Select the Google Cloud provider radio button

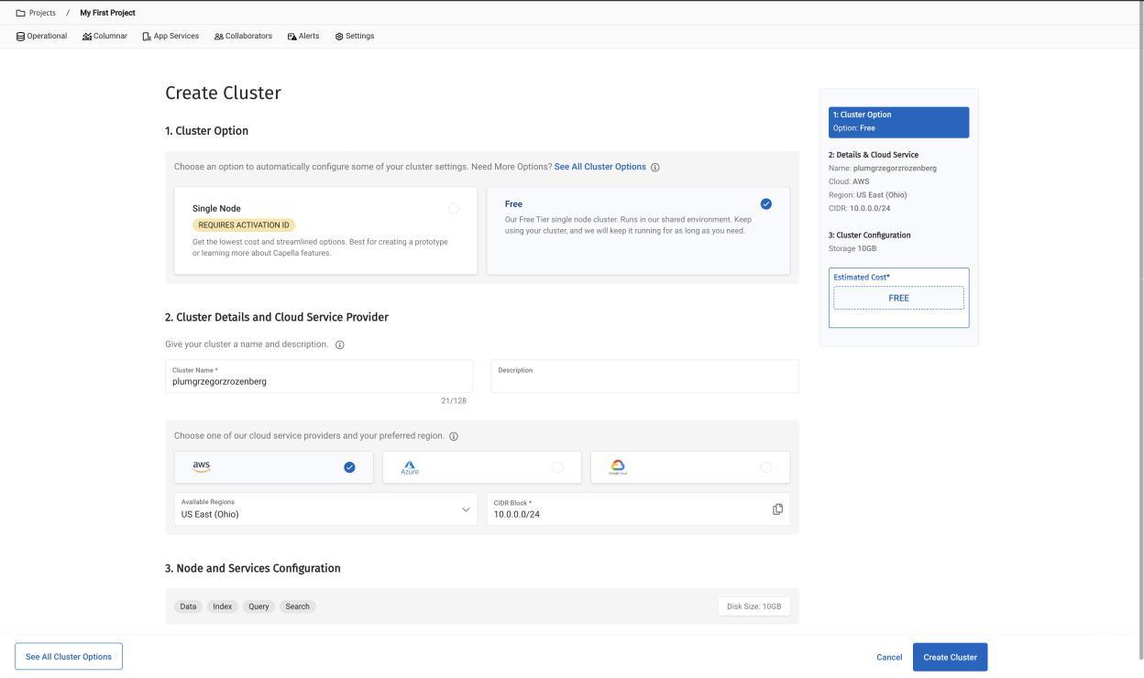click(765, 467)
